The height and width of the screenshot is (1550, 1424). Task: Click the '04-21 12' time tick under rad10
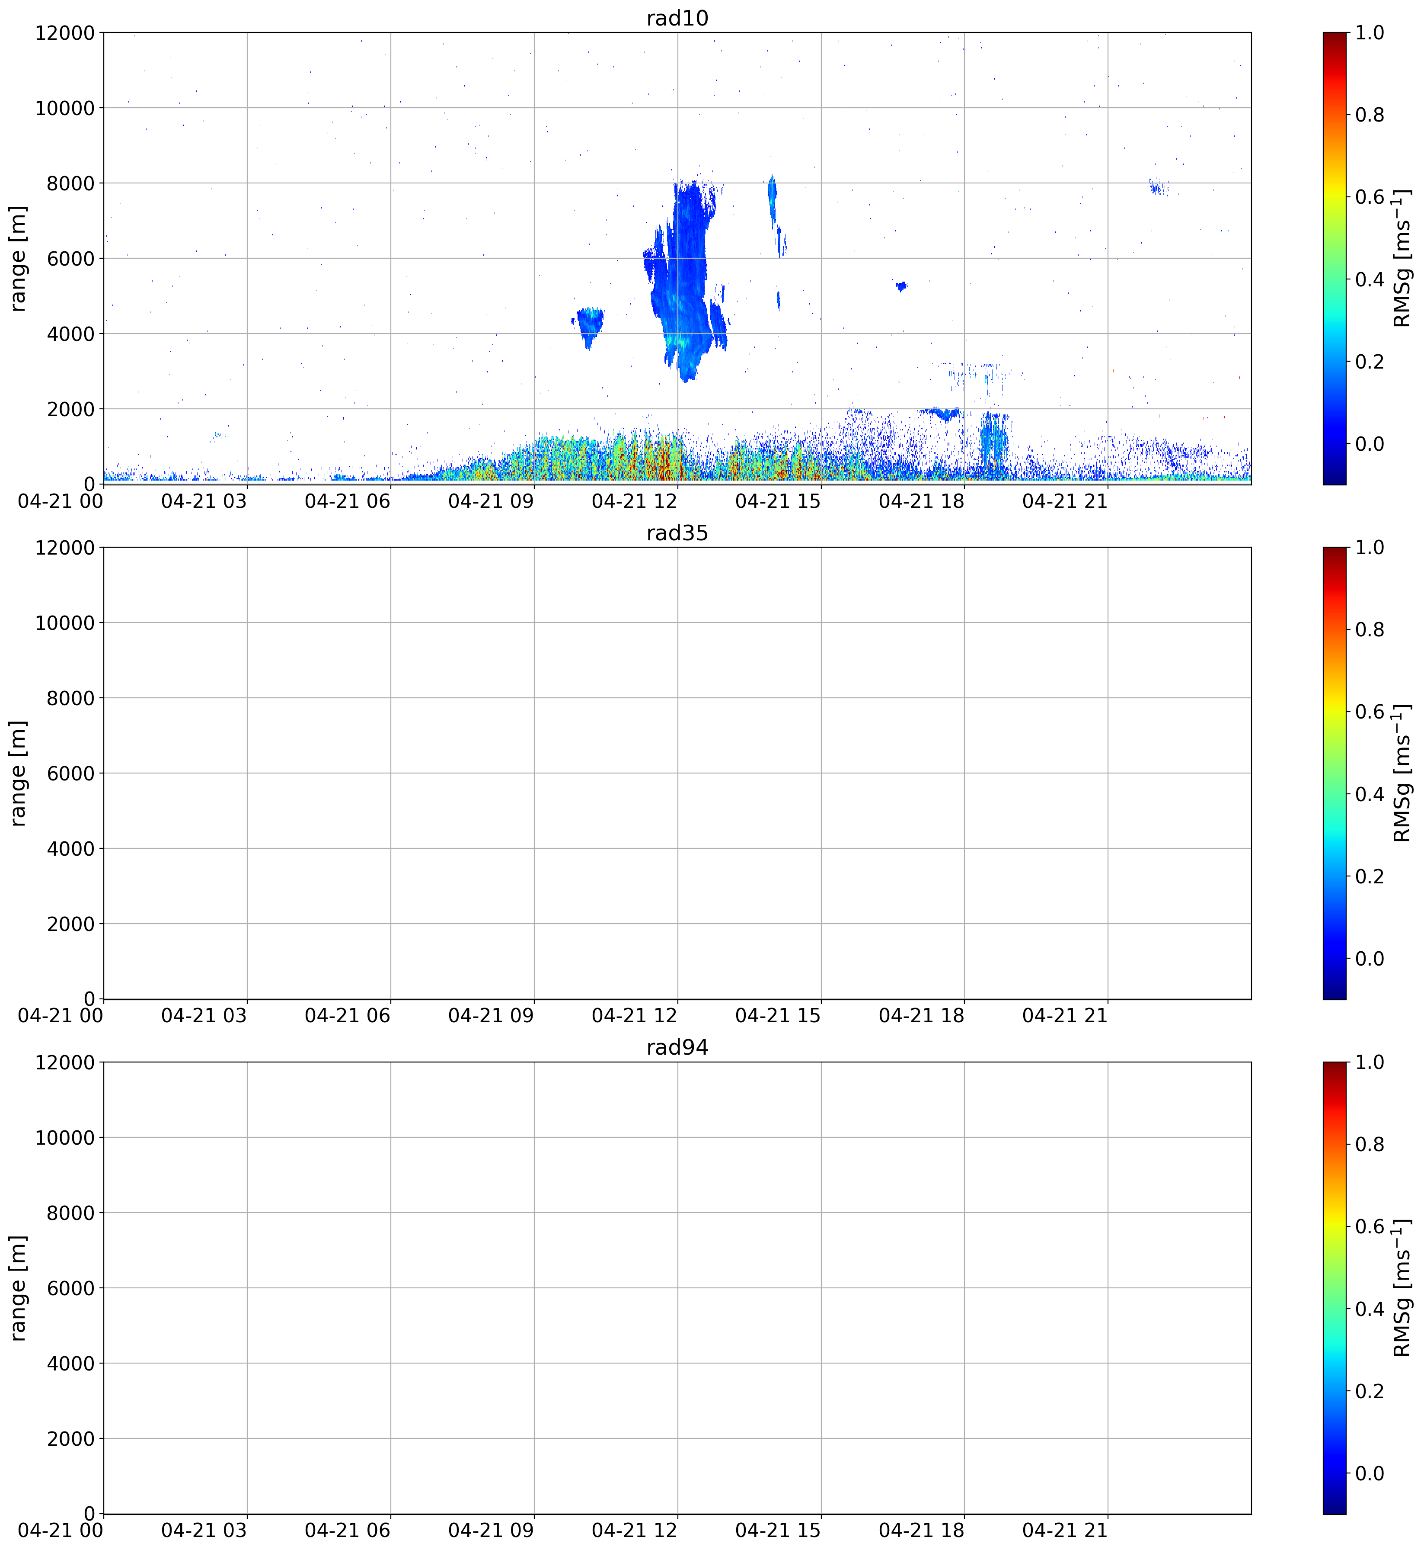click(x=634, y=501)
